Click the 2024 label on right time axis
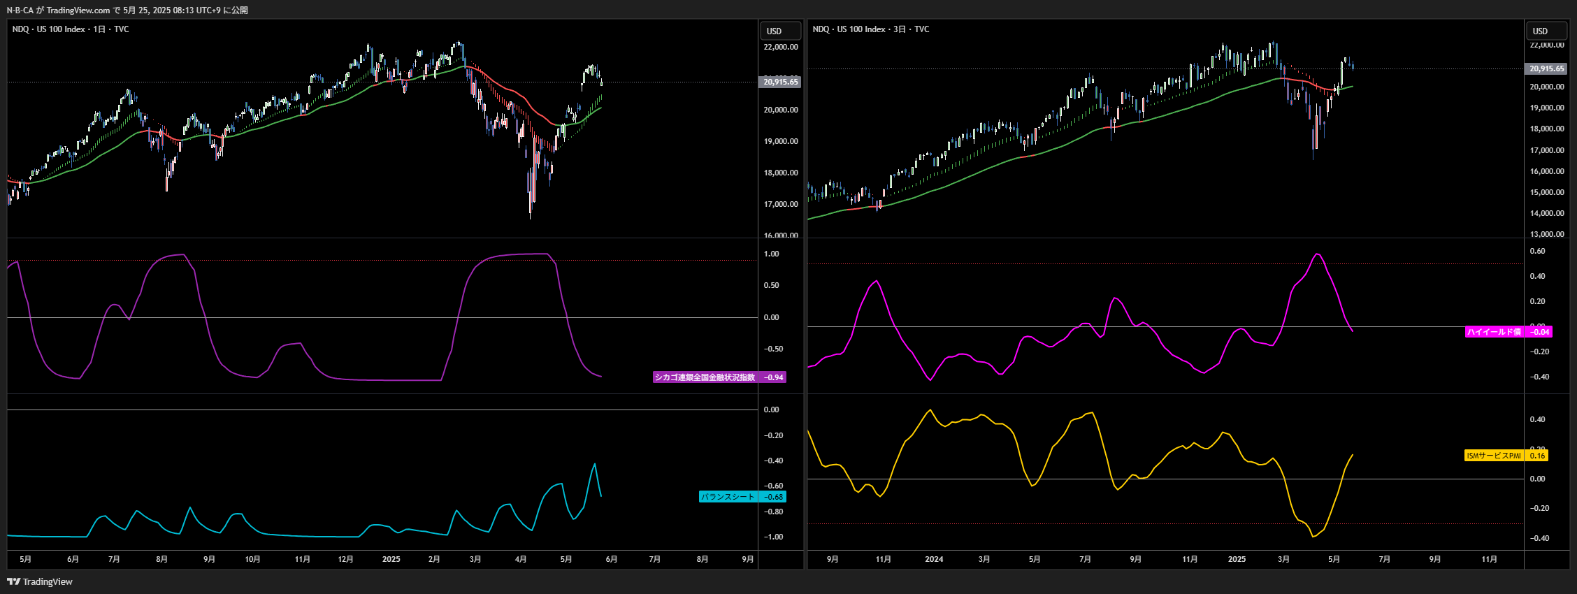This screenshot has width=1577, height=594. 934,559
